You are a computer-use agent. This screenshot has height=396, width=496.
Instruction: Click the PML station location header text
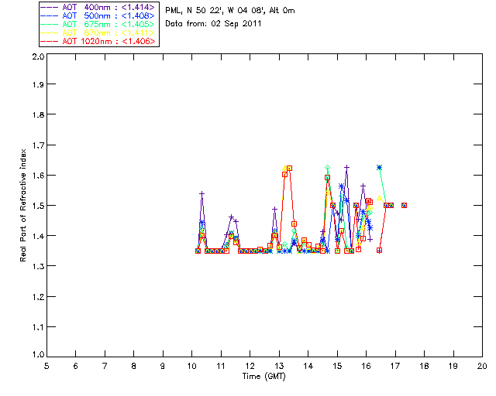tap(230, 11)
